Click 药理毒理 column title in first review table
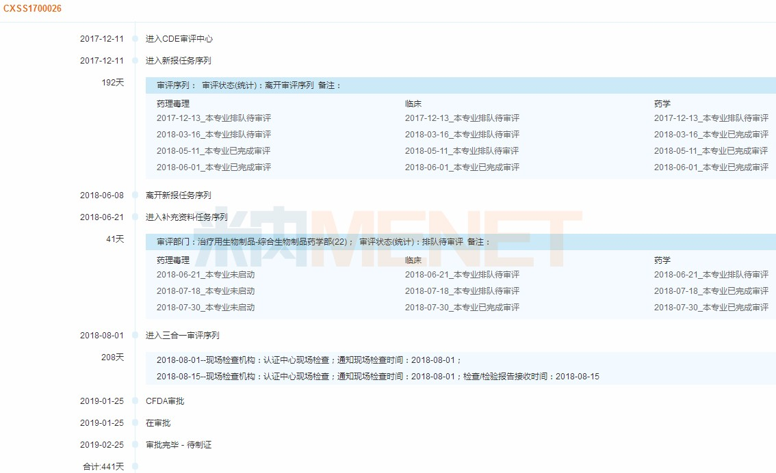This screenshot has height=473, width=776. 173,104
